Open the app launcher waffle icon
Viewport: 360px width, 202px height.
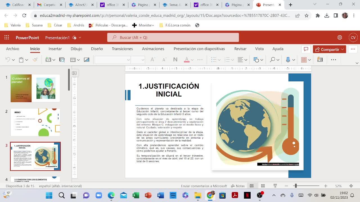6,38
